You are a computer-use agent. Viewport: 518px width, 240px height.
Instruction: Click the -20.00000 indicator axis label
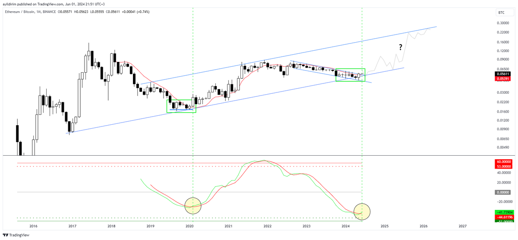[504, 202]
